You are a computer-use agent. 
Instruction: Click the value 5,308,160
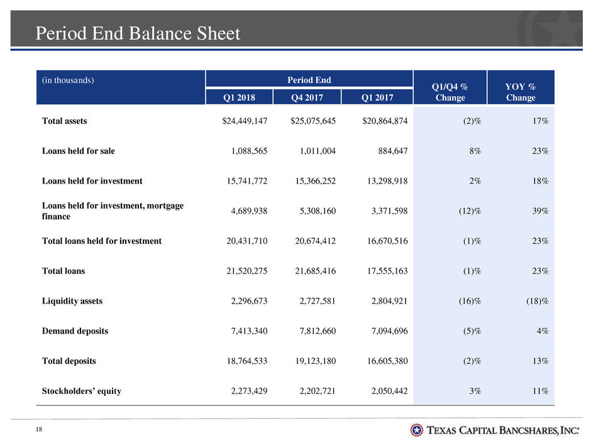click(318, 211)
